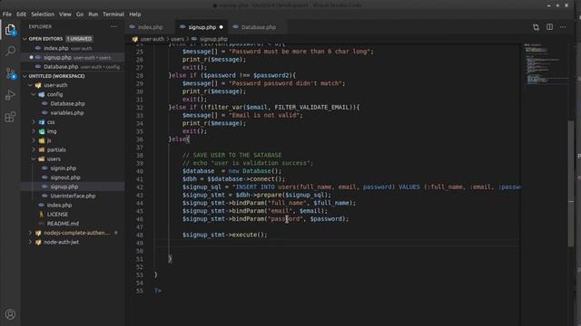Select index.php in Open Editors
This screenshot has height=326, width=581.
tap(73, 48)
